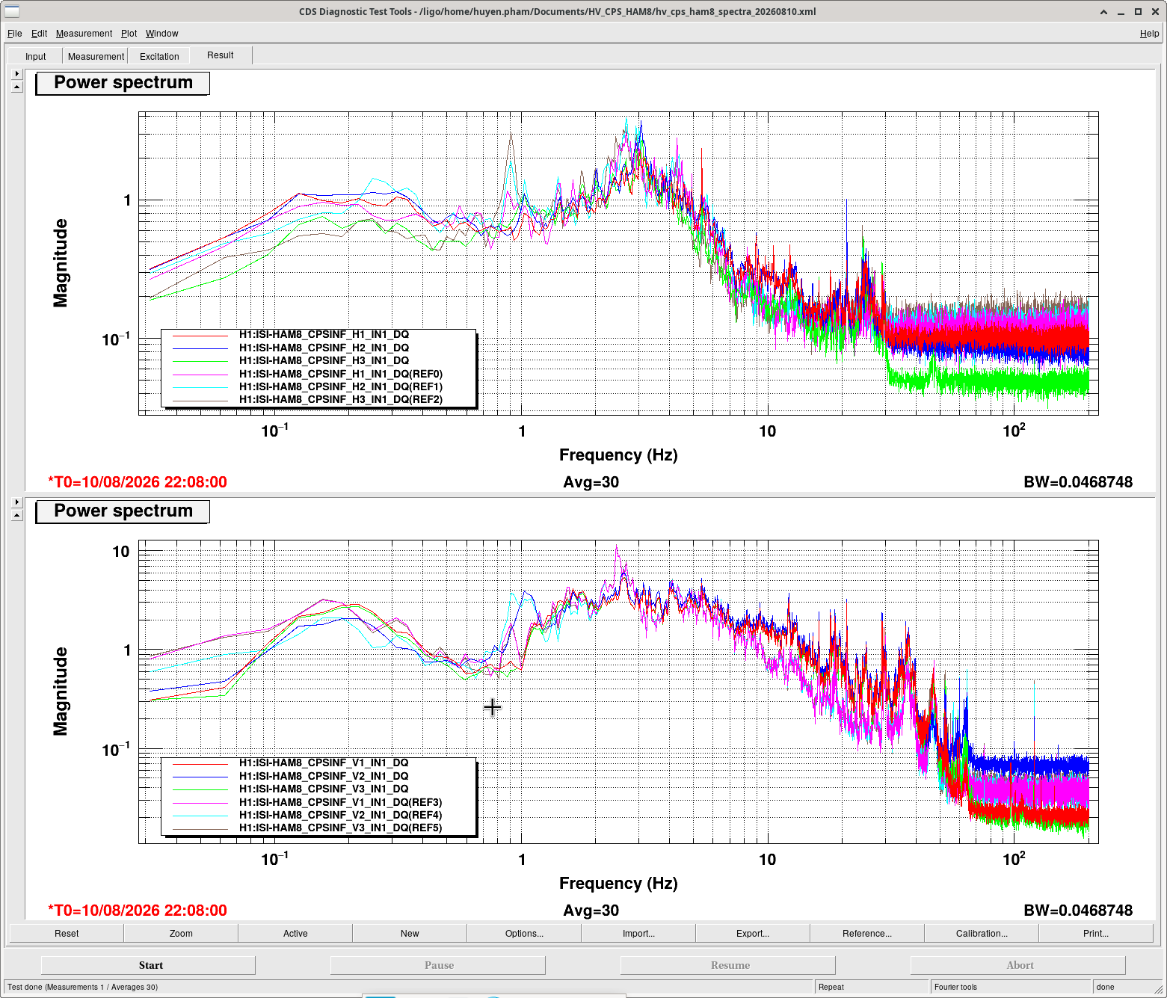Select the Measurement tab
Image resolution: width=1167 pixels, height=998 pixels.
[96, 56]
